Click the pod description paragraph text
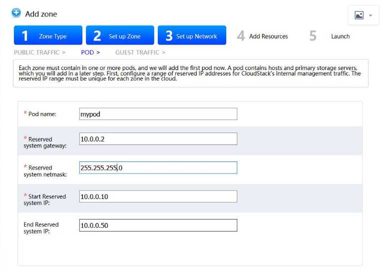 (190, 73)
